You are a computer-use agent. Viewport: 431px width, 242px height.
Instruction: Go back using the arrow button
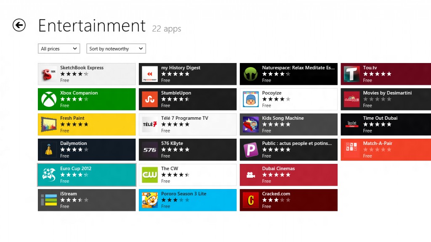coord(19,25)
